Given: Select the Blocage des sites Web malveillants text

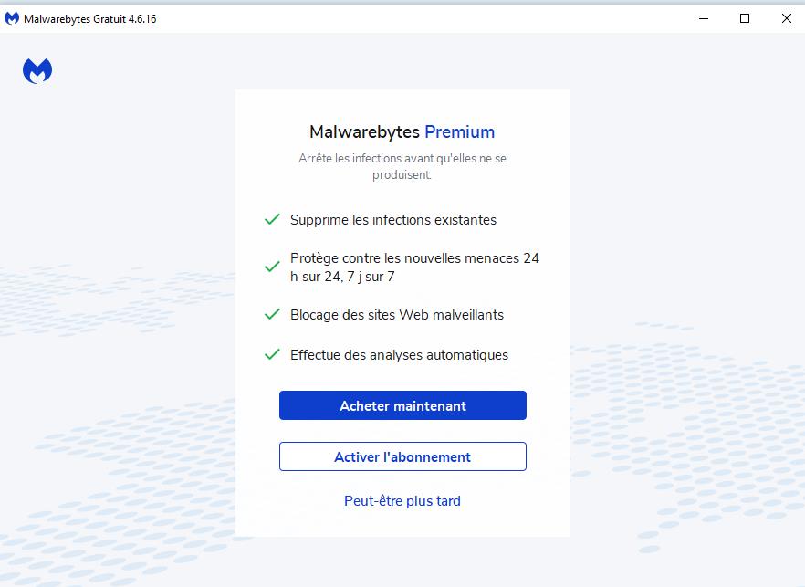Looking at the screenshot, I should [397, 314].
